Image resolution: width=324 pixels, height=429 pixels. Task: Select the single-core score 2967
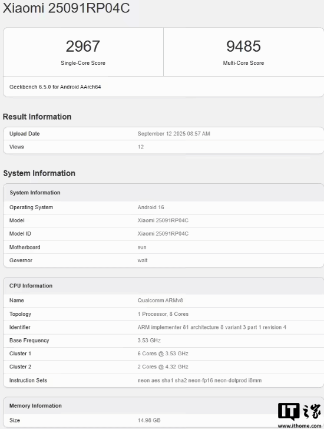click(83, 46)
